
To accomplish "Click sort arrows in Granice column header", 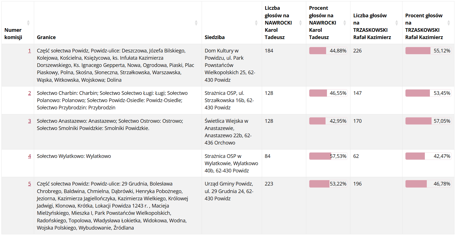I will 196,23.
